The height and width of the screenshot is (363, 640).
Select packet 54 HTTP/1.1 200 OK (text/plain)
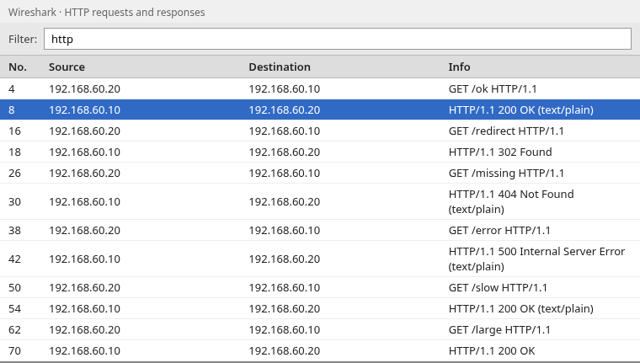[x=320, y=309]
